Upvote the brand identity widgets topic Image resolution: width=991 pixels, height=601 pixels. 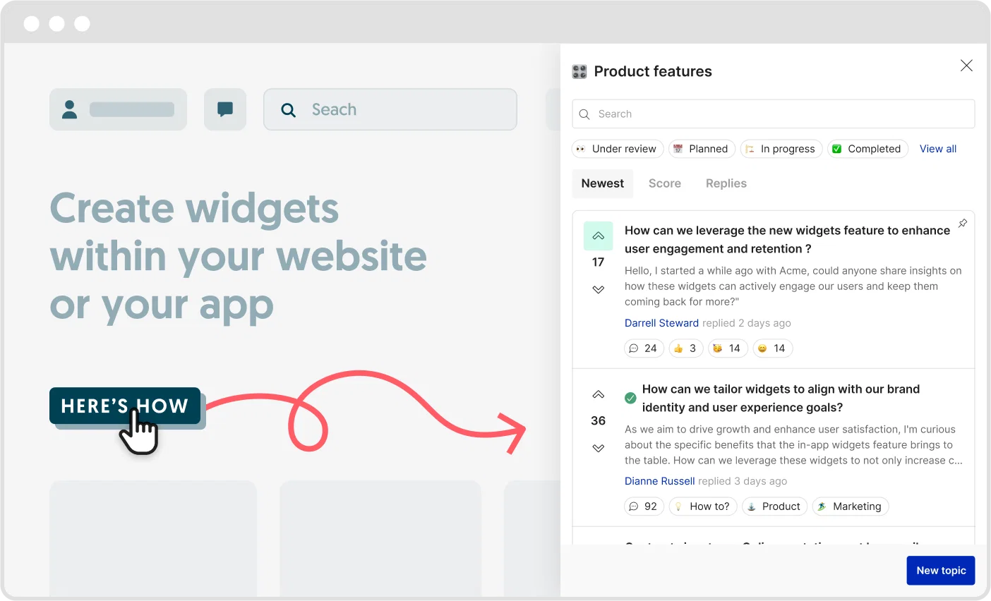tap(598, 394)
